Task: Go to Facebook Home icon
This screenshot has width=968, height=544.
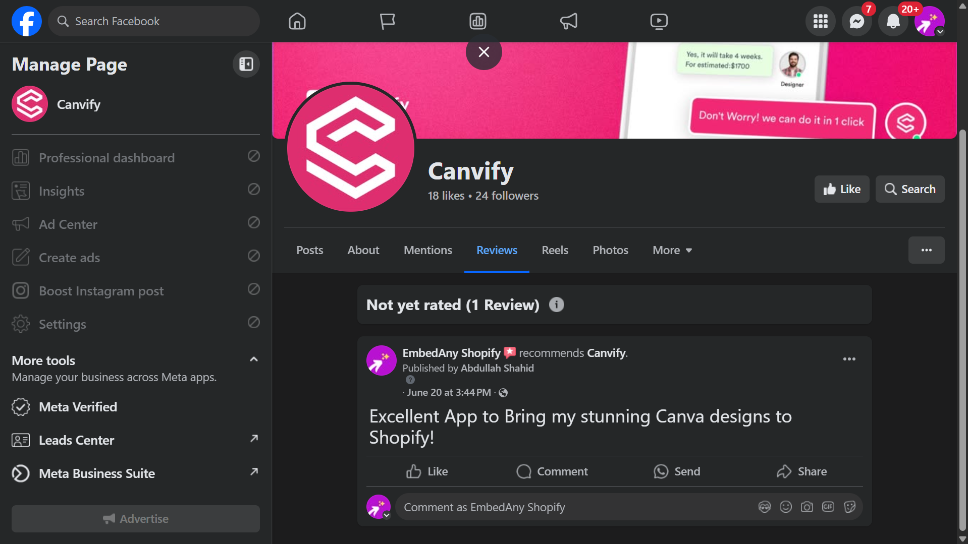Action: point(297,21)
